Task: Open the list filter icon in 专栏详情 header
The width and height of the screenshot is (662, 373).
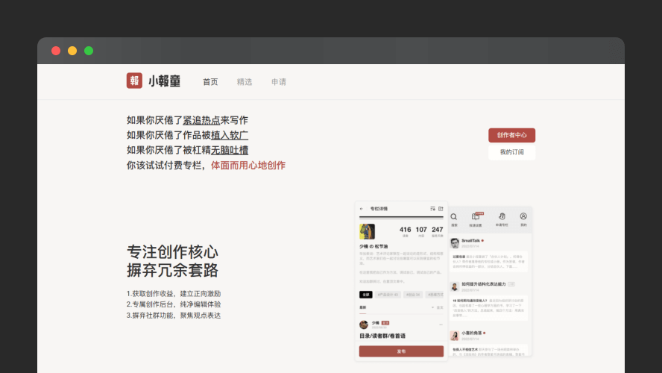Action: click(x=432, y=208)
